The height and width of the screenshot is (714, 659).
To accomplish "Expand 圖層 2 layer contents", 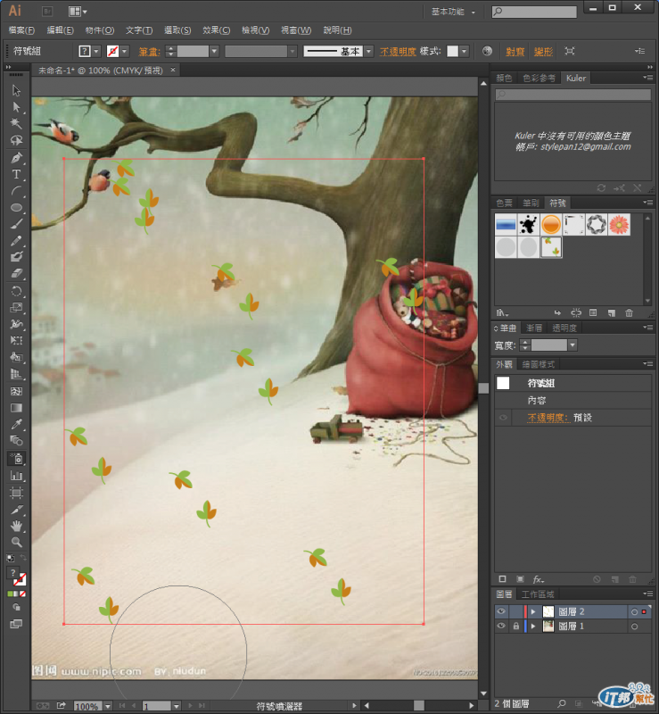I will pos(533,611).
